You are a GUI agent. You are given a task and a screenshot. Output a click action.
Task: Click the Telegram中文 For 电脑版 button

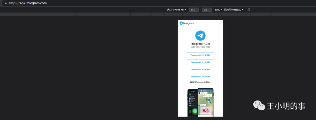[x=200, y=69]
